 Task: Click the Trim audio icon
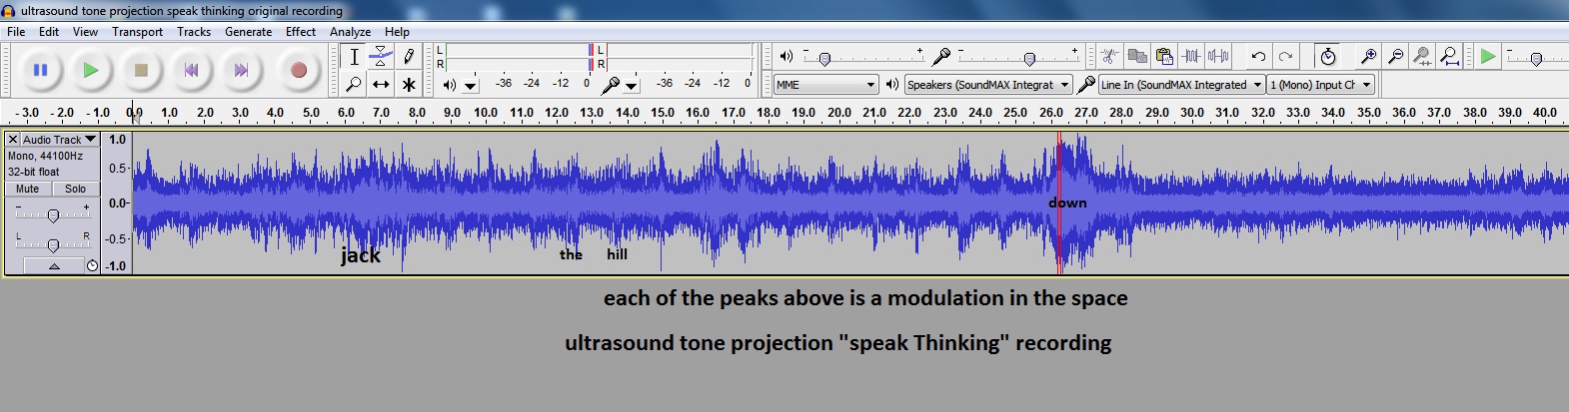1191,57
